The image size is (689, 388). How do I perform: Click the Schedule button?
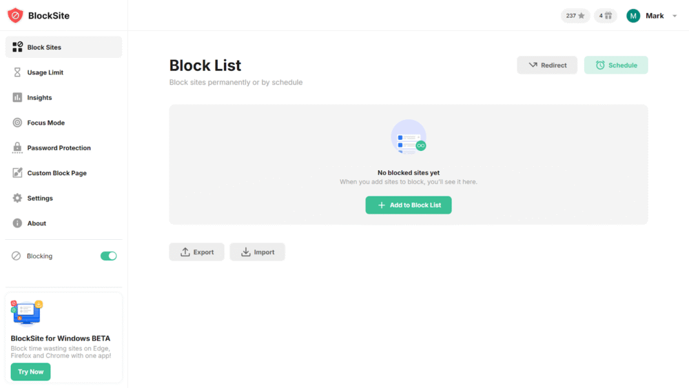616,65
